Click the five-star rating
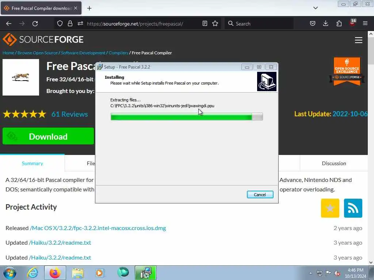 24,114
